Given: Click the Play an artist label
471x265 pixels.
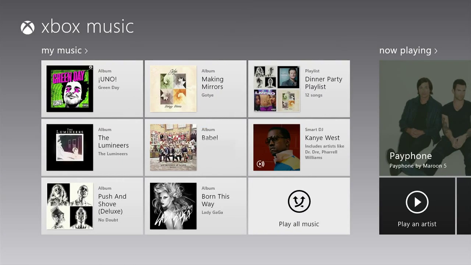Looking at the screenshot, I should [417, 224].
